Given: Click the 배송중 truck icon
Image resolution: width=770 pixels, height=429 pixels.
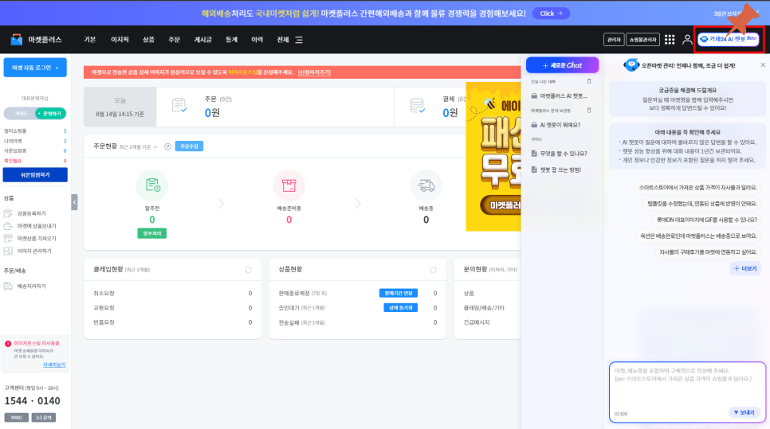Looking at the screenshot, I should pos(426,185).
